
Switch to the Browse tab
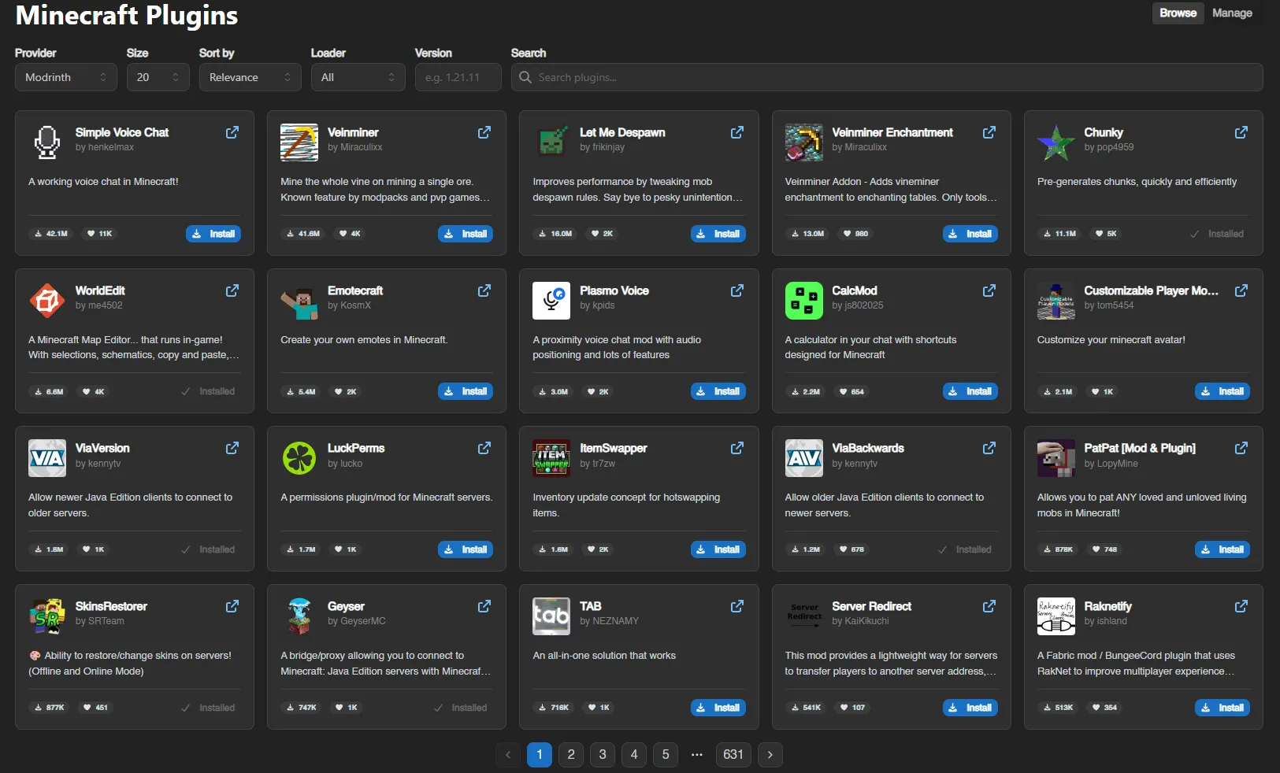1178,13
